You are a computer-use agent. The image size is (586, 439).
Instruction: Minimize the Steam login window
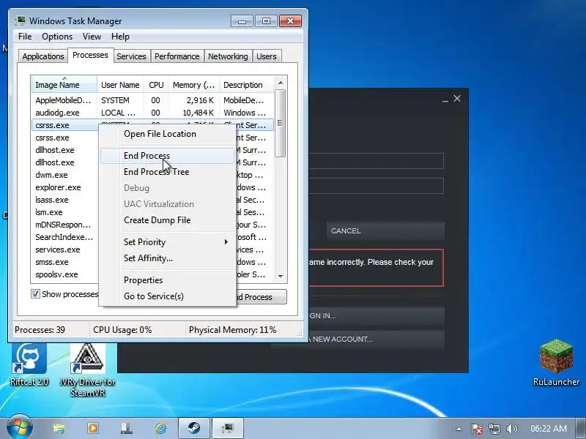click(x=445, y=100)
